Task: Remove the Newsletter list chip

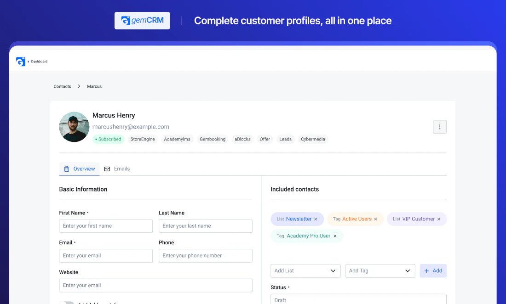Action: pyautogui.click(x=316, y=220)
